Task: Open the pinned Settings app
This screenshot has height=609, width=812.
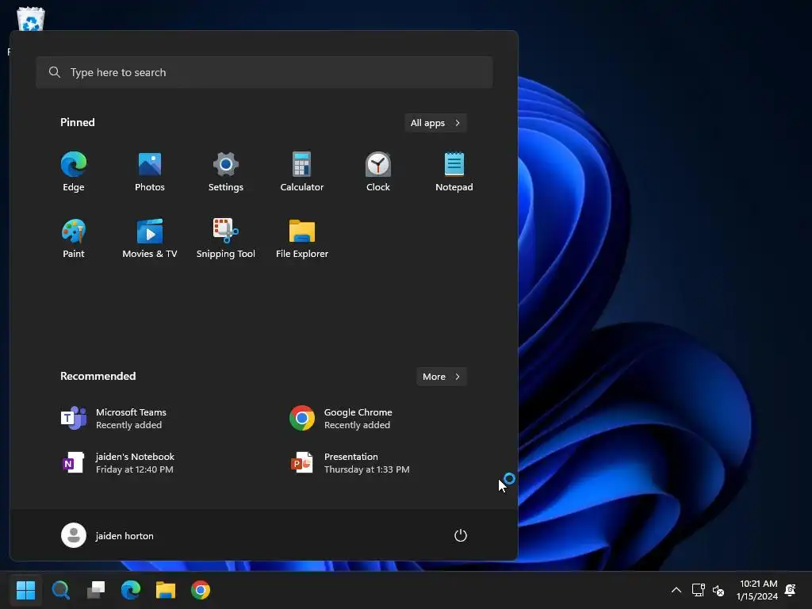Action: click(x=226, y=172)
